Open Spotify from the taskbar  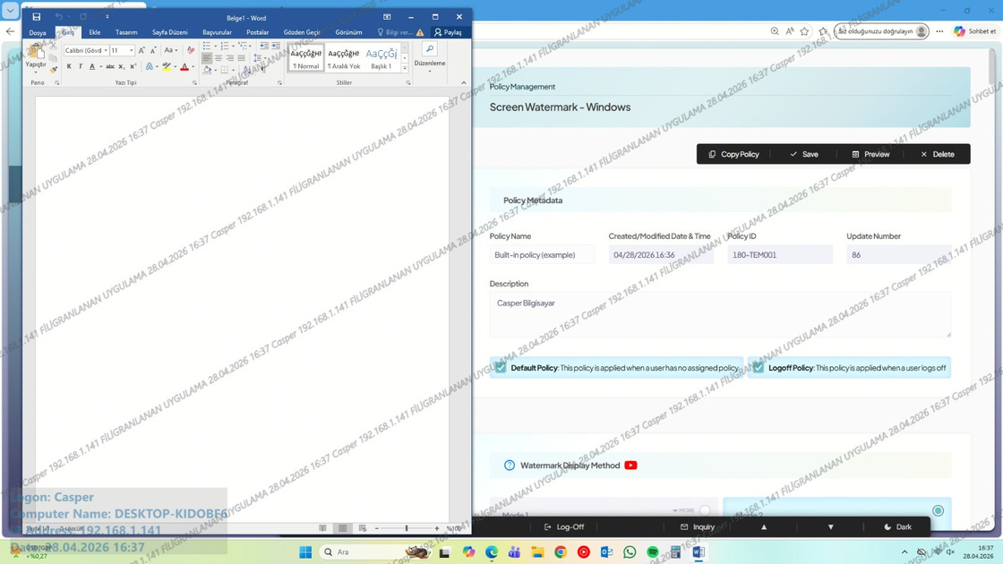(x=653, y=551)
